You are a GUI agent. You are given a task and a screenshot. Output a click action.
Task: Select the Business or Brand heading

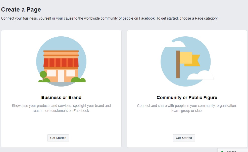click(x=61, y=98)
